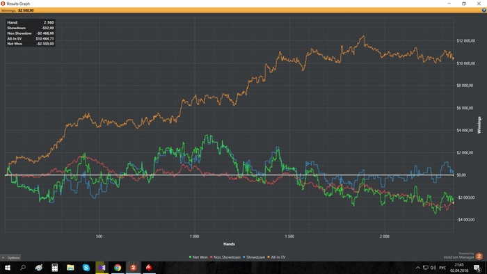Image resolution: width=487 pixels, height=274 pixels.
Task: Click the Winnings: -$2 500,00 header text
Action: 17,10
